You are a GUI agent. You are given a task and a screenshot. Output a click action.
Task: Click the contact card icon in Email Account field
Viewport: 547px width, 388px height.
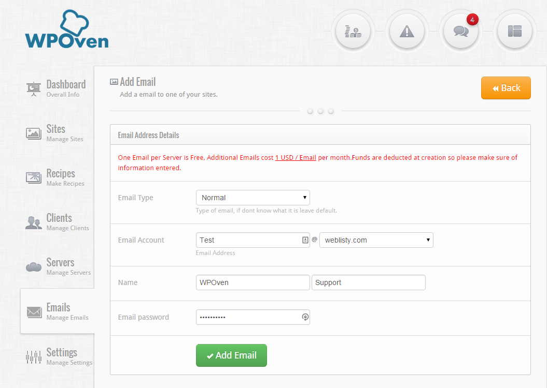pyautogui.click(x=305, y=240)
